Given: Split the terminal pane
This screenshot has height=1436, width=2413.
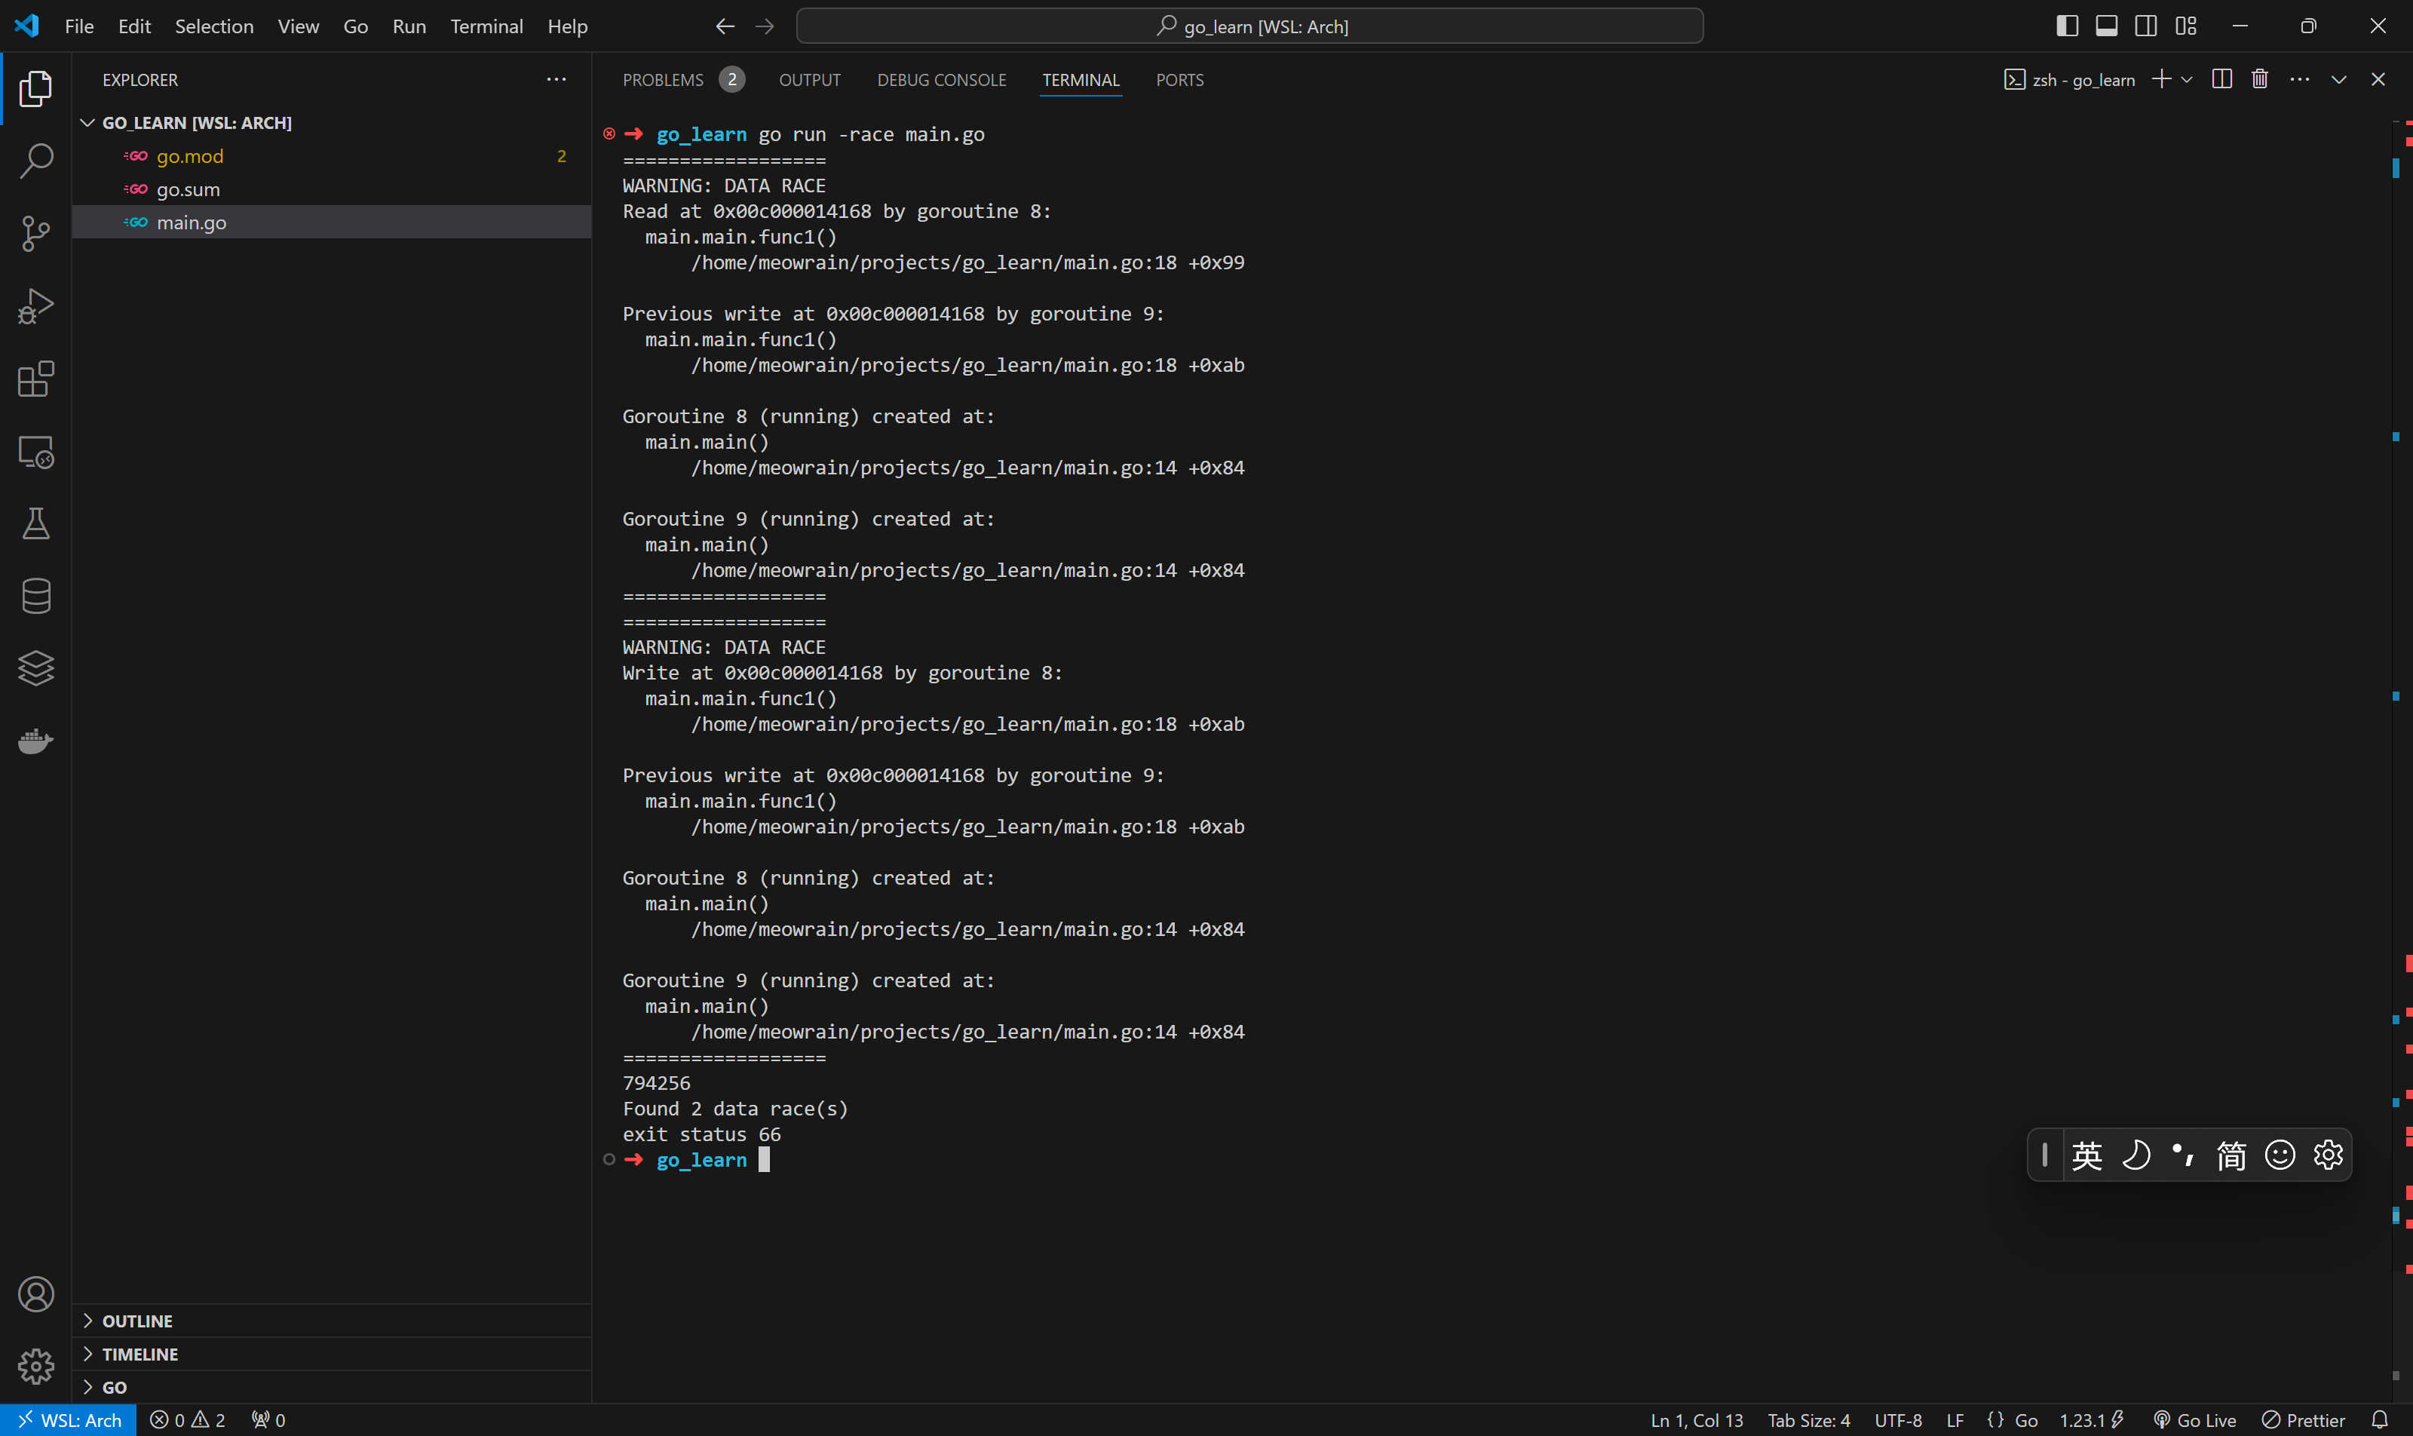Looking at the screenshot, I should [x=2221, y=79].
